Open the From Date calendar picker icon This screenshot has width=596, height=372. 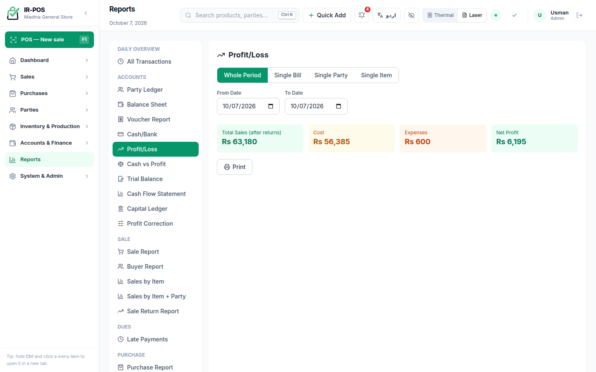[271, 106]
